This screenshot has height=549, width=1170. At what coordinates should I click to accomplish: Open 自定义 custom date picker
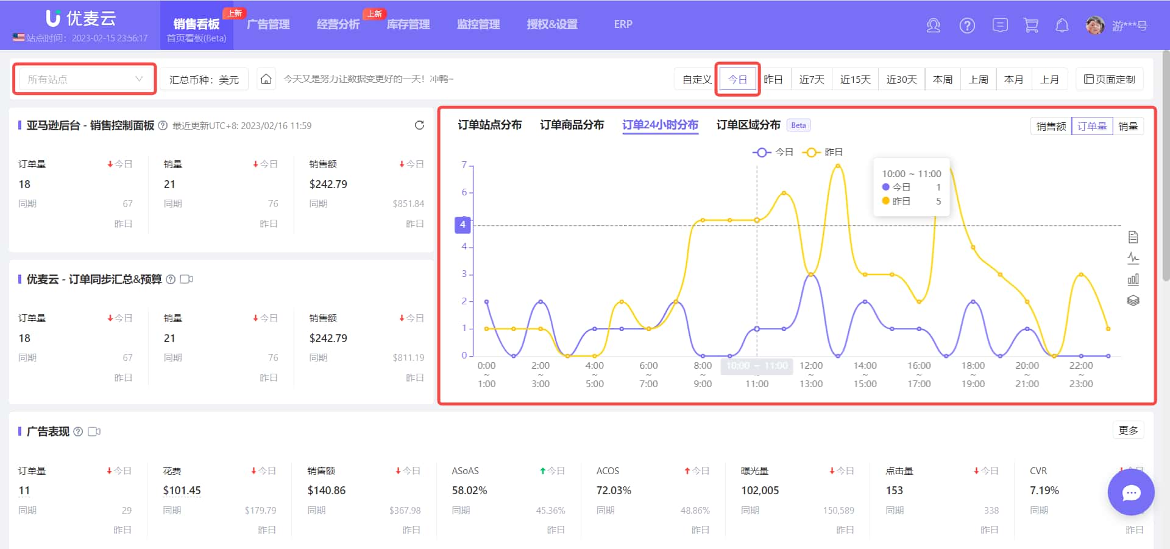click(697, 79)
